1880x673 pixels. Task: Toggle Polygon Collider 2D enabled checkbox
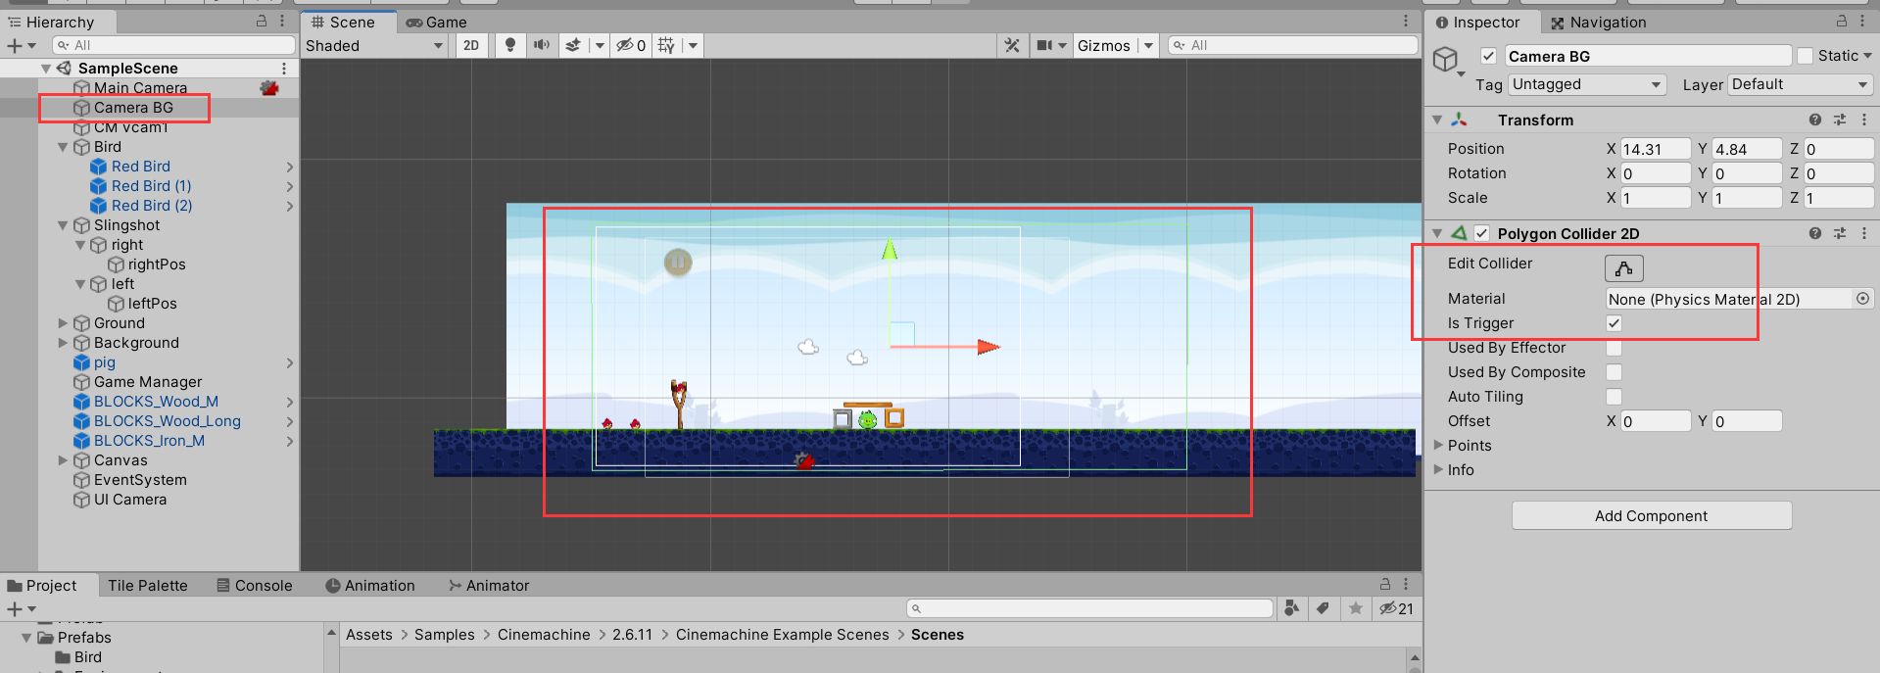(1481, 233)
